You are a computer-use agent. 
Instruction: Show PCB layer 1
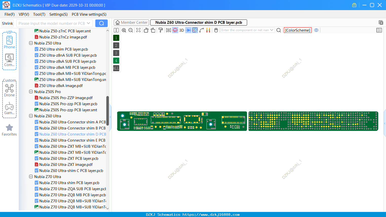click(116, 38)
